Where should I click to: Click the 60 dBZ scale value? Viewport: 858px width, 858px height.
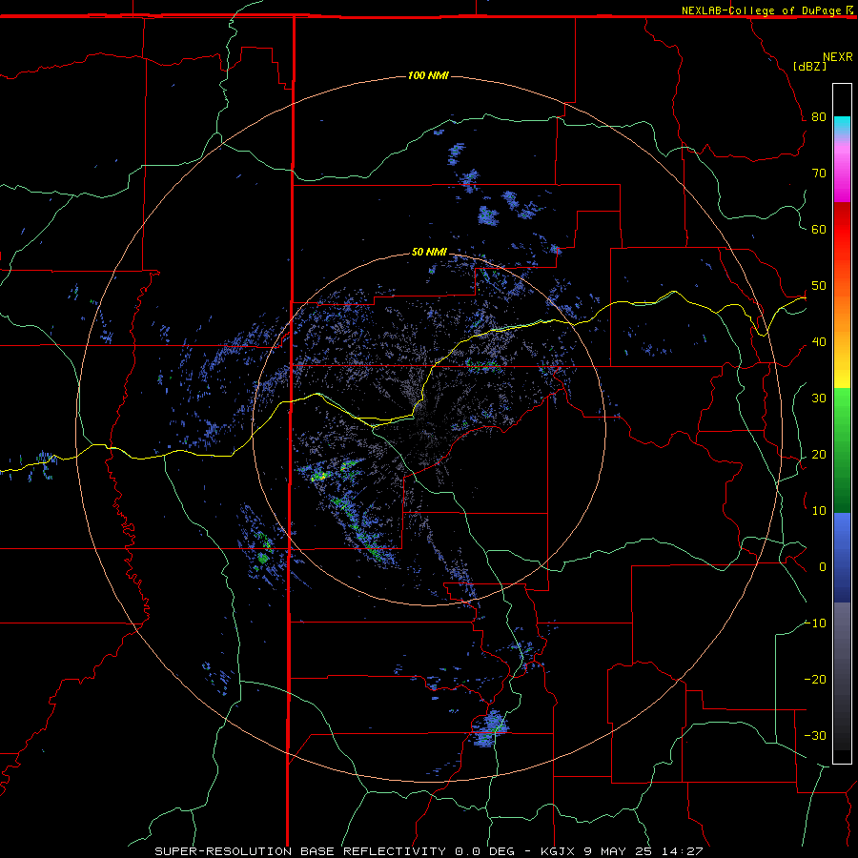point(819,229)
